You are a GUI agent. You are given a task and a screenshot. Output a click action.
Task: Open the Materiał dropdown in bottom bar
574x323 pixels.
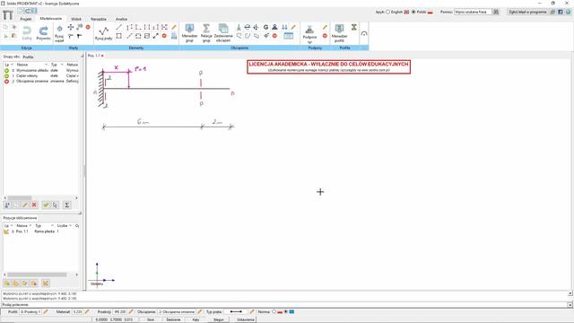point(78,312)
